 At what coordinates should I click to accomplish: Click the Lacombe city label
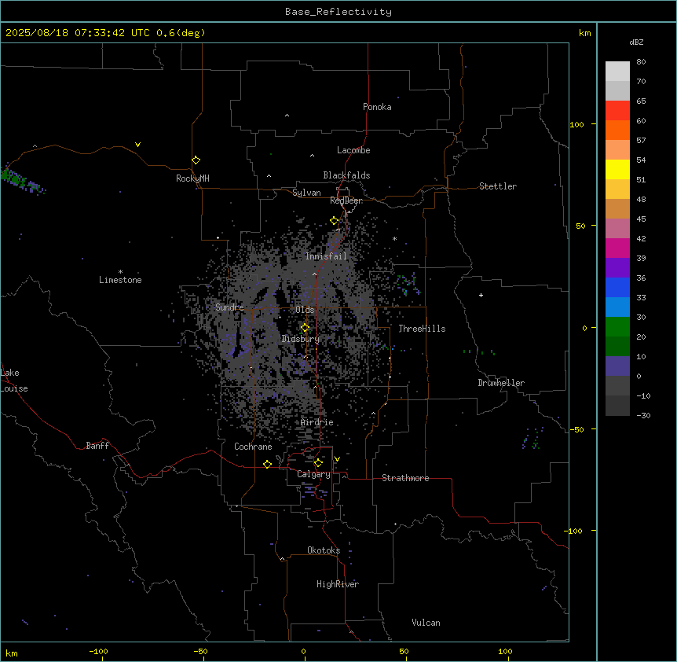point(353,150)
